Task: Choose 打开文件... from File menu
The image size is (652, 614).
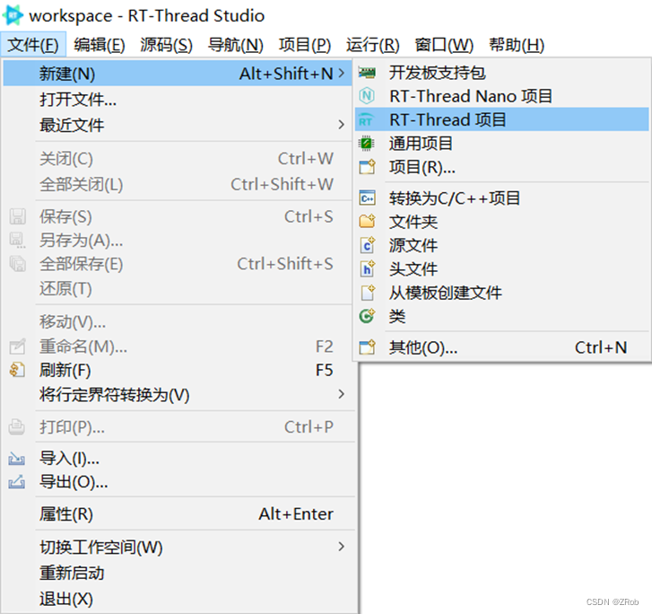Action: [178, 100]
